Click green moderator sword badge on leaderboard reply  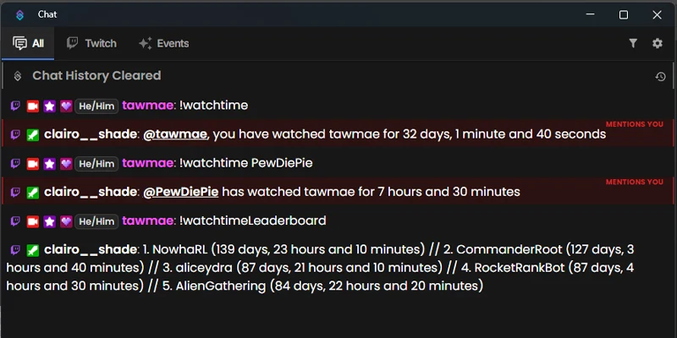[x=33, y=250]
